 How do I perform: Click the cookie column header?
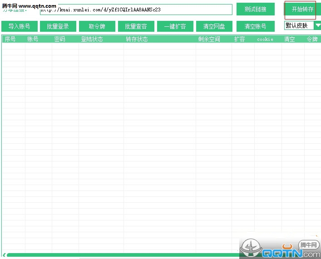coord(265,39)
